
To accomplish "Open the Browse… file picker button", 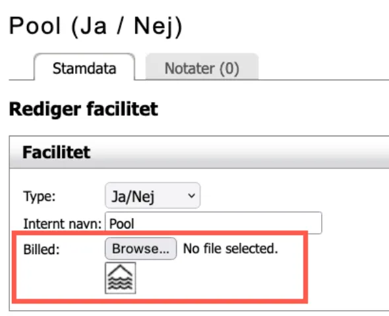I will [x=140, y=248].
